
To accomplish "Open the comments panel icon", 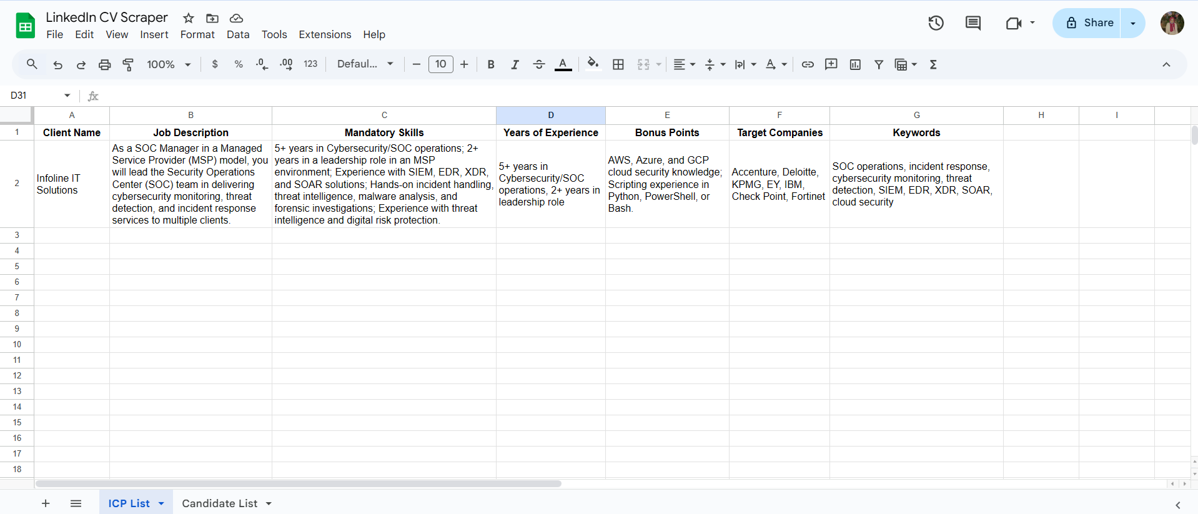I will pyautogui.click(x=973, y=23).
